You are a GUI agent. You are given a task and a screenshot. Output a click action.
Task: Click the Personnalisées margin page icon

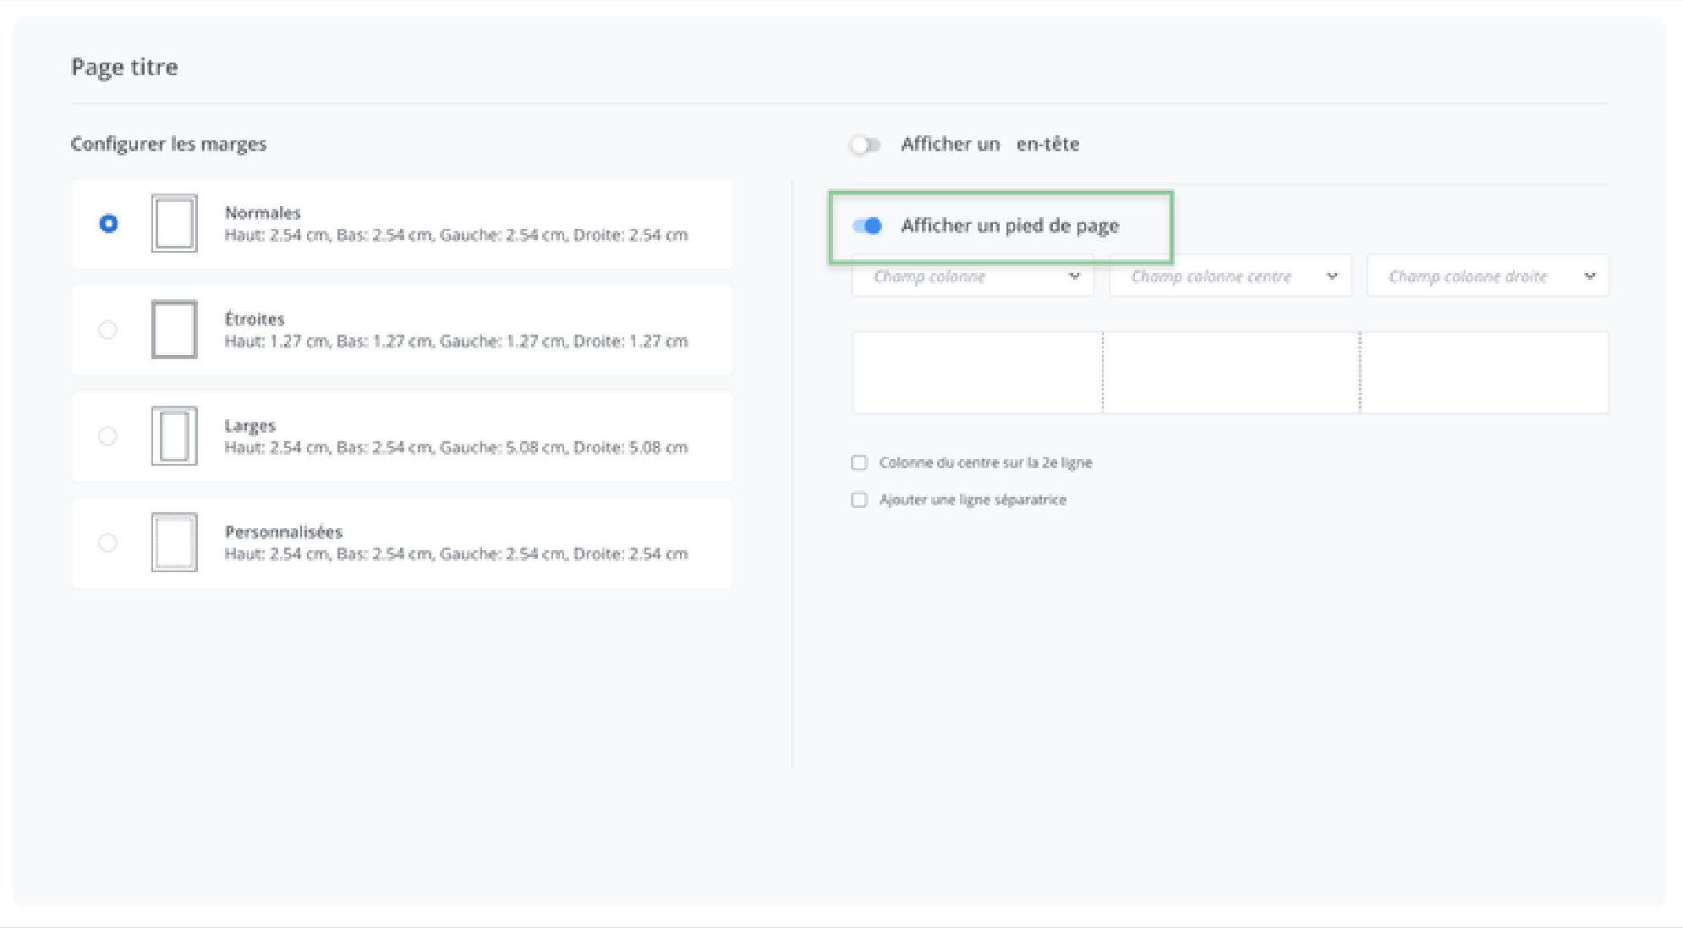click(174, 543)
